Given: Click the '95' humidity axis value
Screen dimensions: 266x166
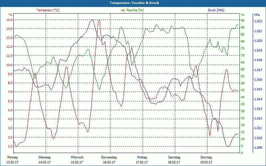Looking at the screenshot, I should pos(243,21).
